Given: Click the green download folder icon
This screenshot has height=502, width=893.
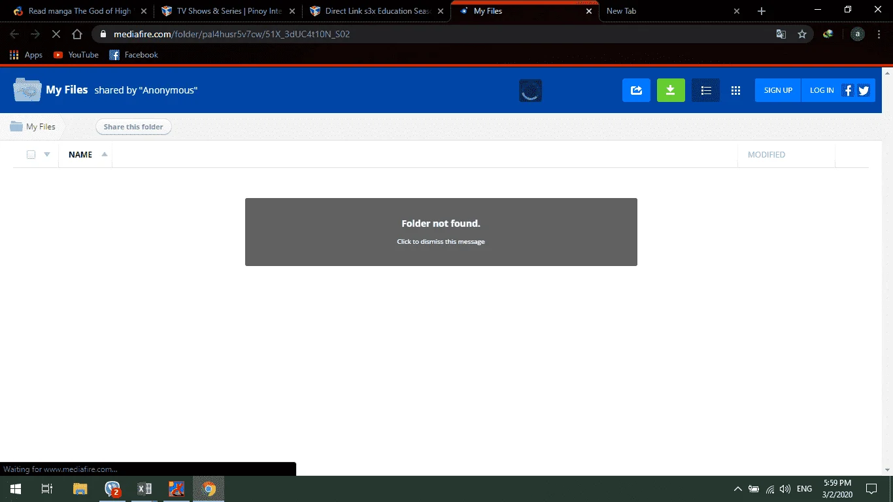Looking at the screenshot, I should click(671, 90).
